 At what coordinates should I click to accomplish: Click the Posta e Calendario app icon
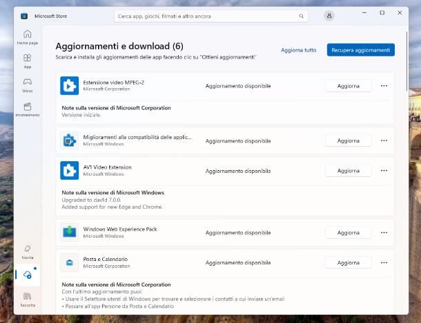pos(70,262)
